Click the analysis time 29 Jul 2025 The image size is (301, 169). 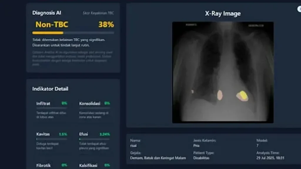[x=270, y=158]
